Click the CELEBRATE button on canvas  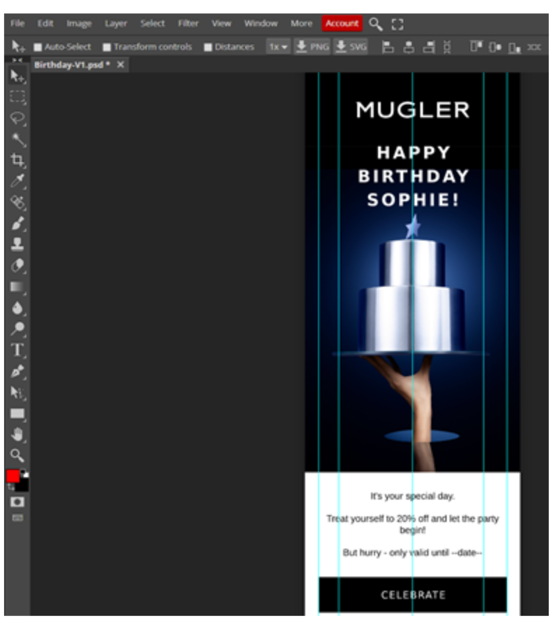(x=413, y=595)
